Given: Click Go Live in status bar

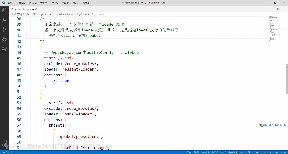Looking at the screenshot, I should pyautogui.click(x=253, y=152).
